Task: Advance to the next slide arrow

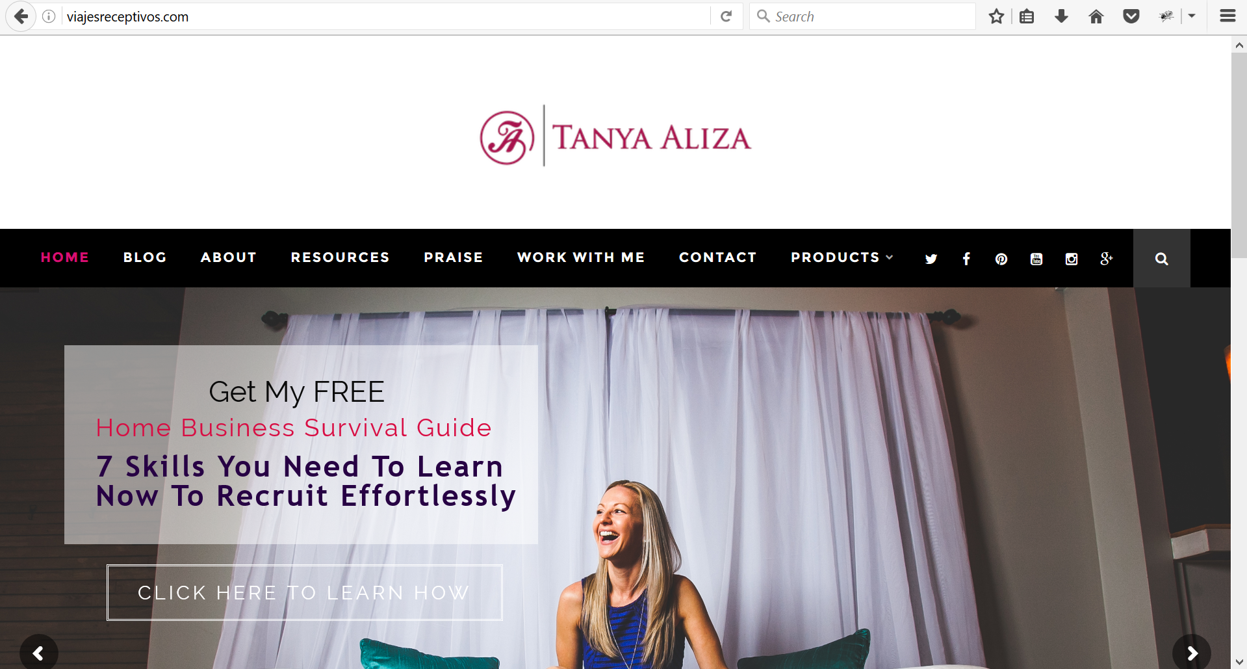Action: (x=1192, y=653)
